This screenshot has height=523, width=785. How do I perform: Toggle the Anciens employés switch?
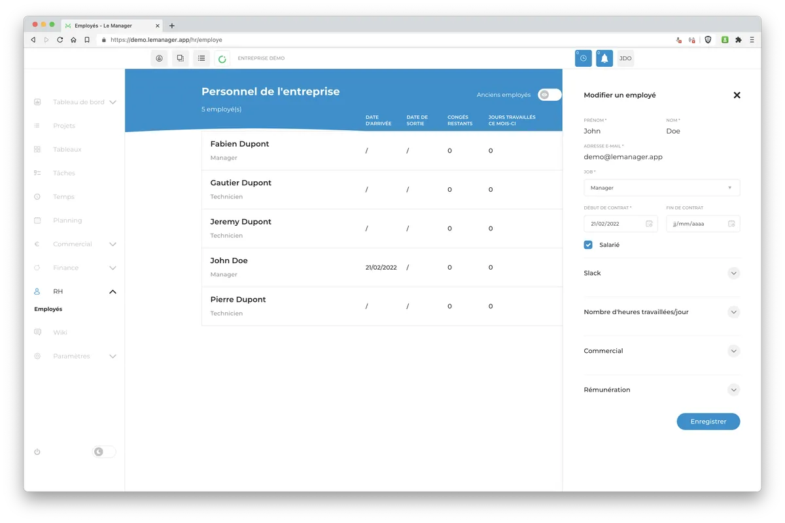point(549,95)
